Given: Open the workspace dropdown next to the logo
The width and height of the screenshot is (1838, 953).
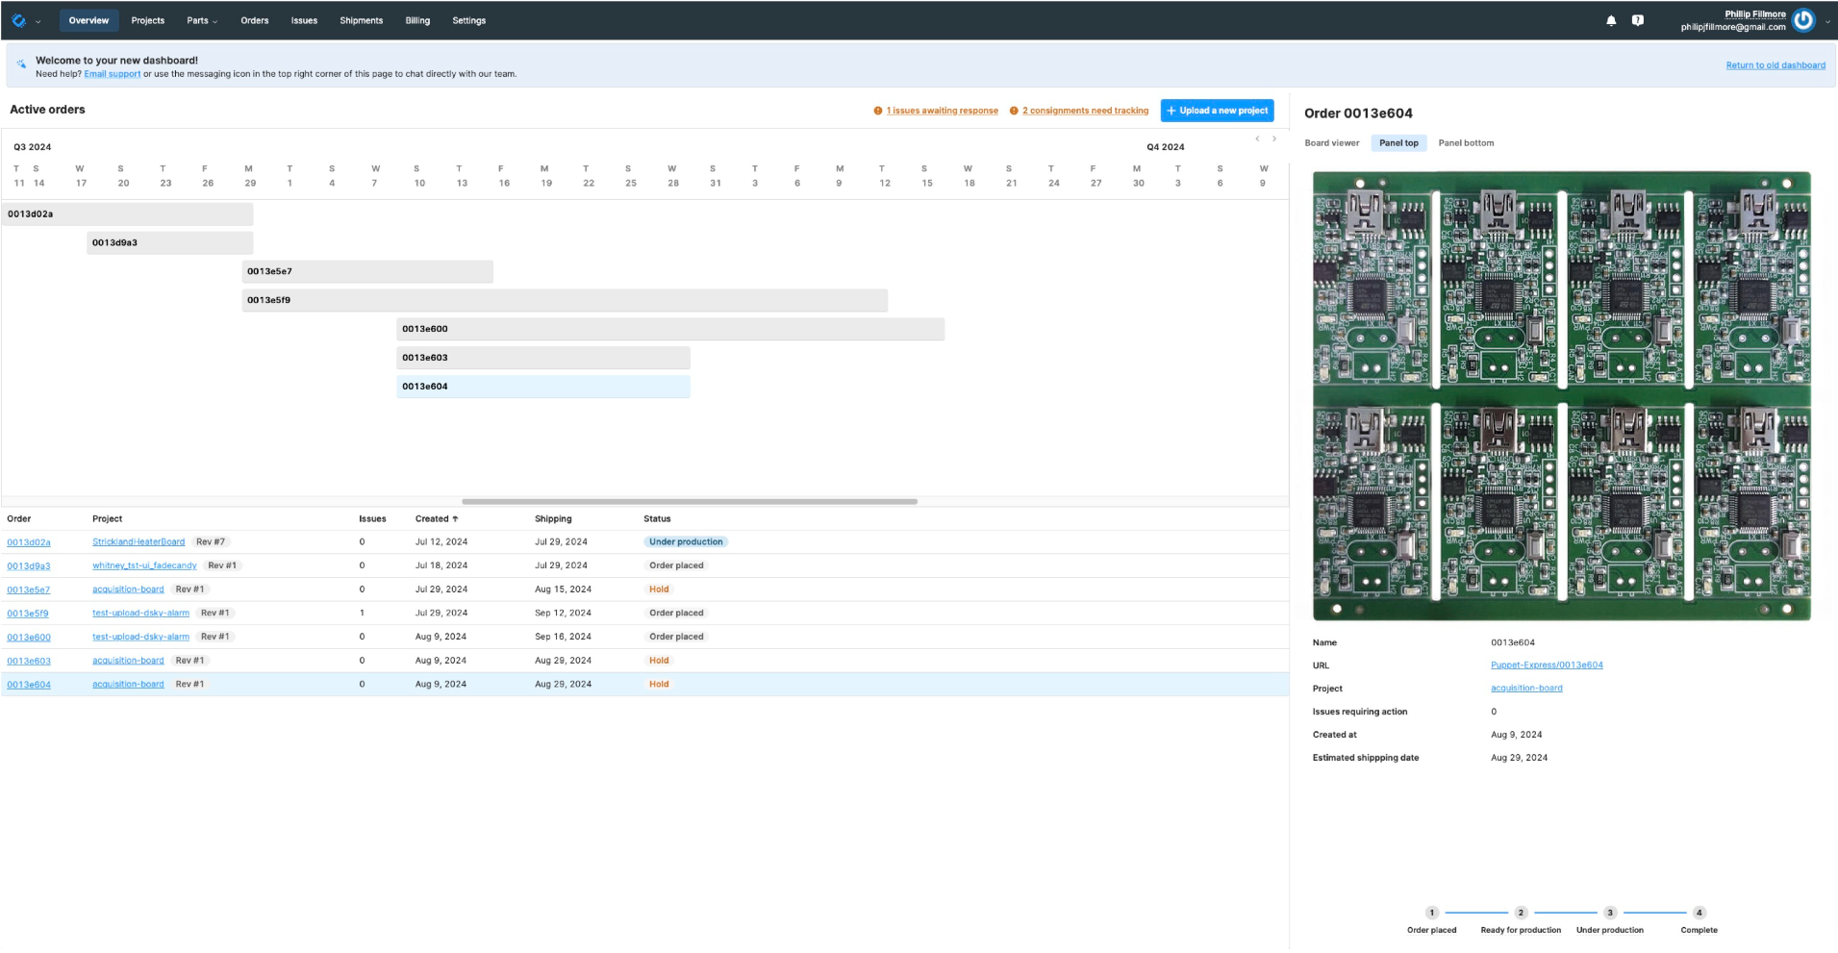Looking at the screenshot, I should pos(40,20).
